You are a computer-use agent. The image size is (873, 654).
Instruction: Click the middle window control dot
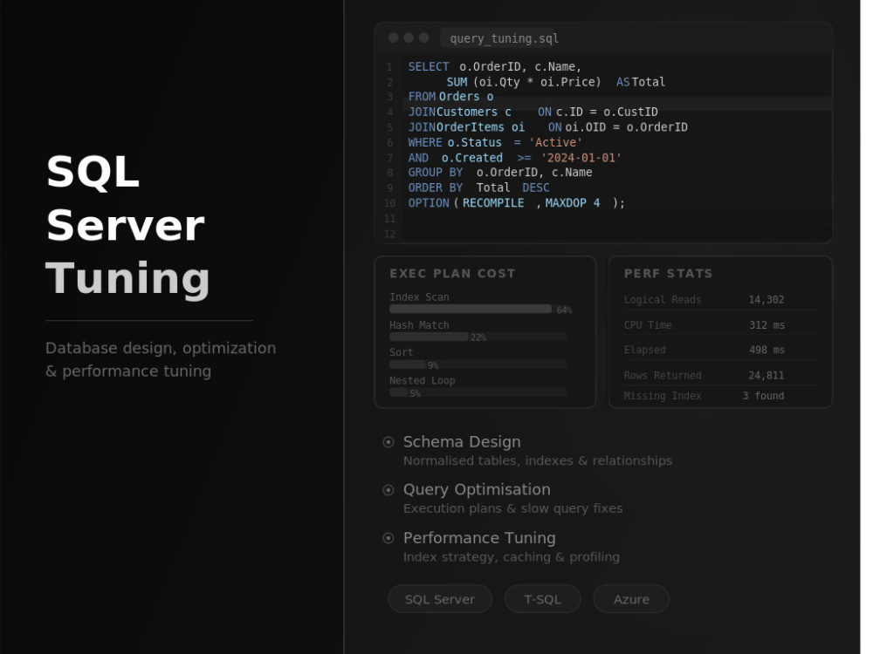pos(409,37)
